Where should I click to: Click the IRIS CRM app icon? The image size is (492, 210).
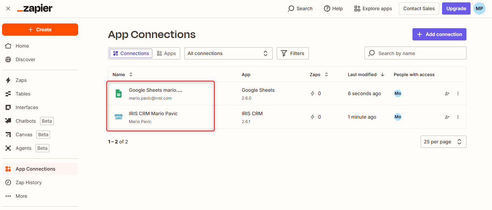point(119,117)
